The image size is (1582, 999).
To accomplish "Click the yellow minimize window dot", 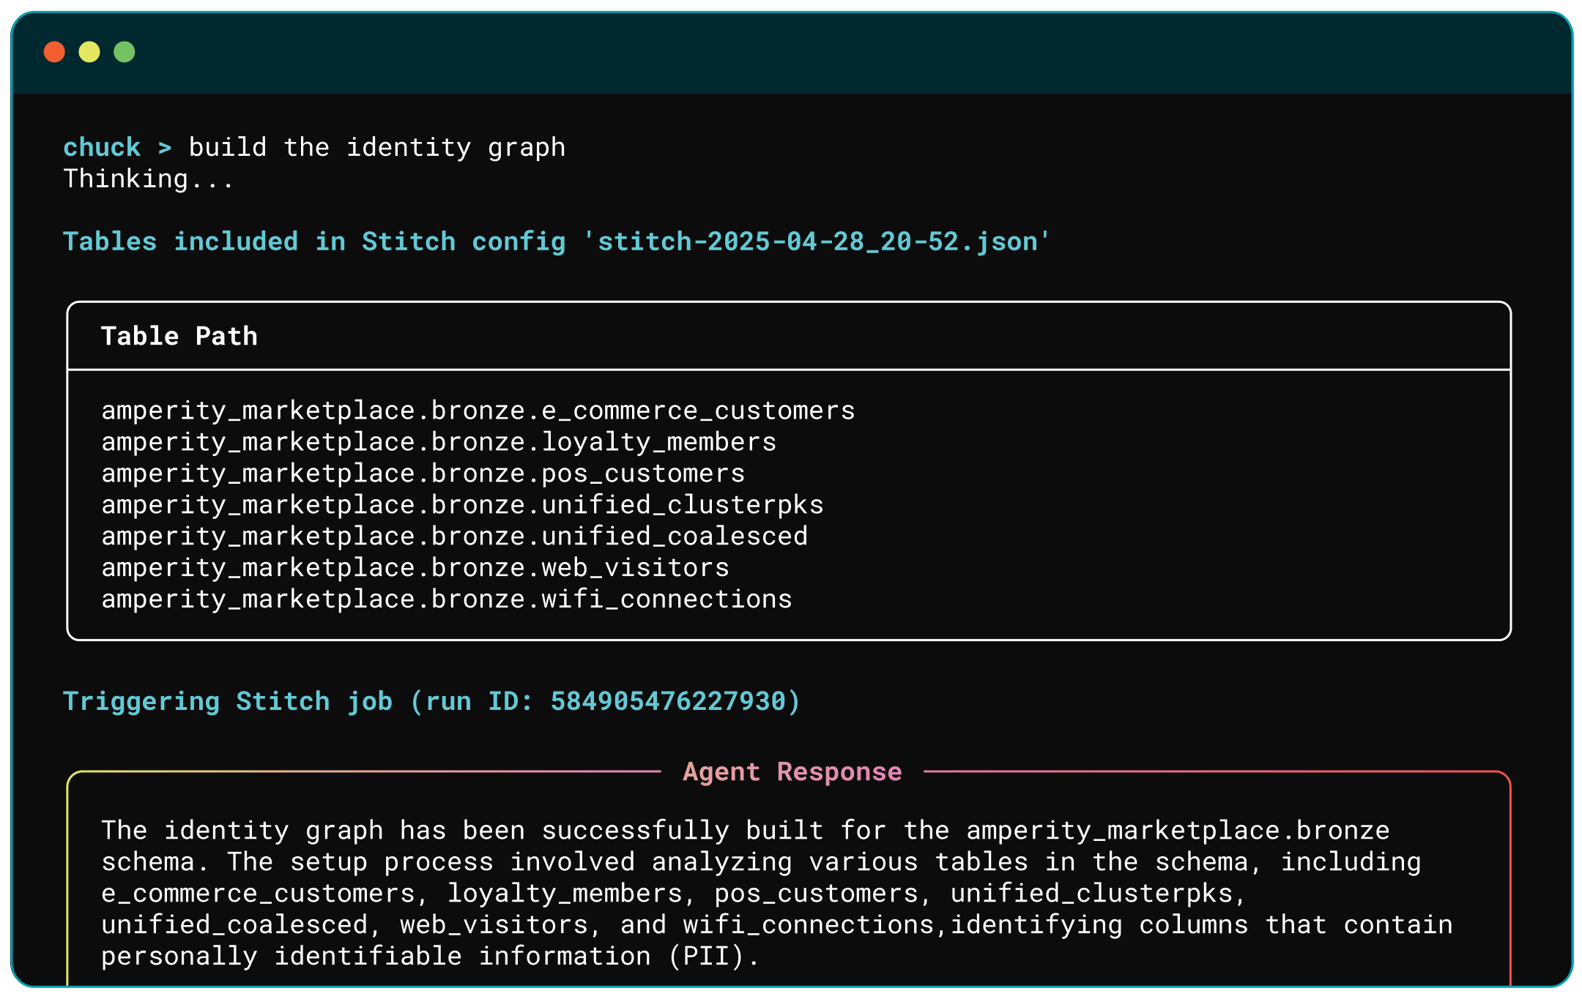I will point(89,52).
